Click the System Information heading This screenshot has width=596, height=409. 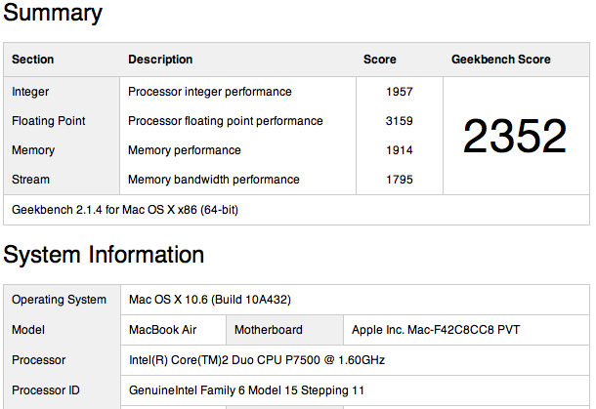[104, 255]
